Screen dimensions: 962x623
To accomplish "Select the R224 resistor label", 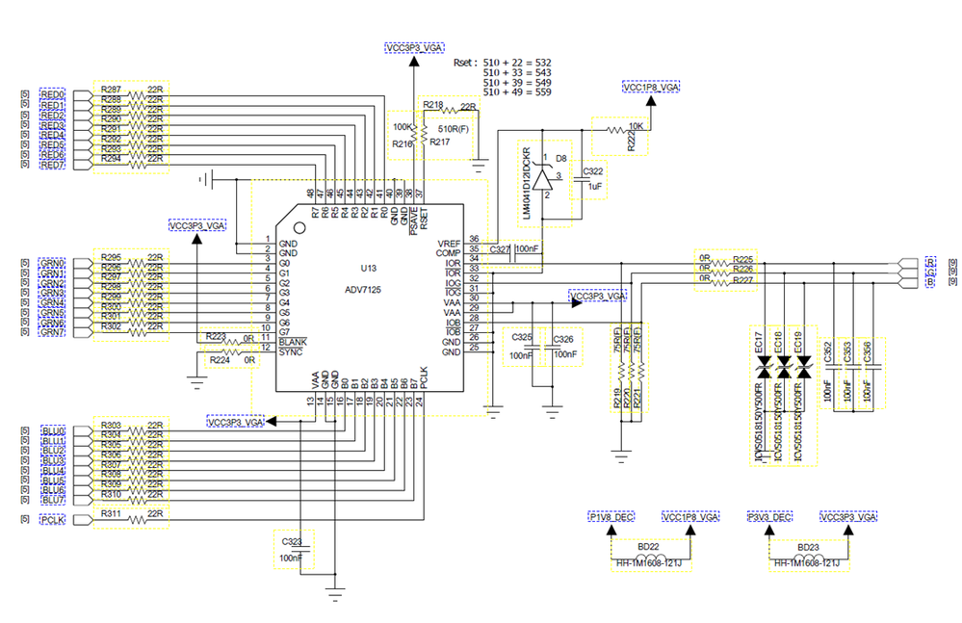I will point(220,360).
